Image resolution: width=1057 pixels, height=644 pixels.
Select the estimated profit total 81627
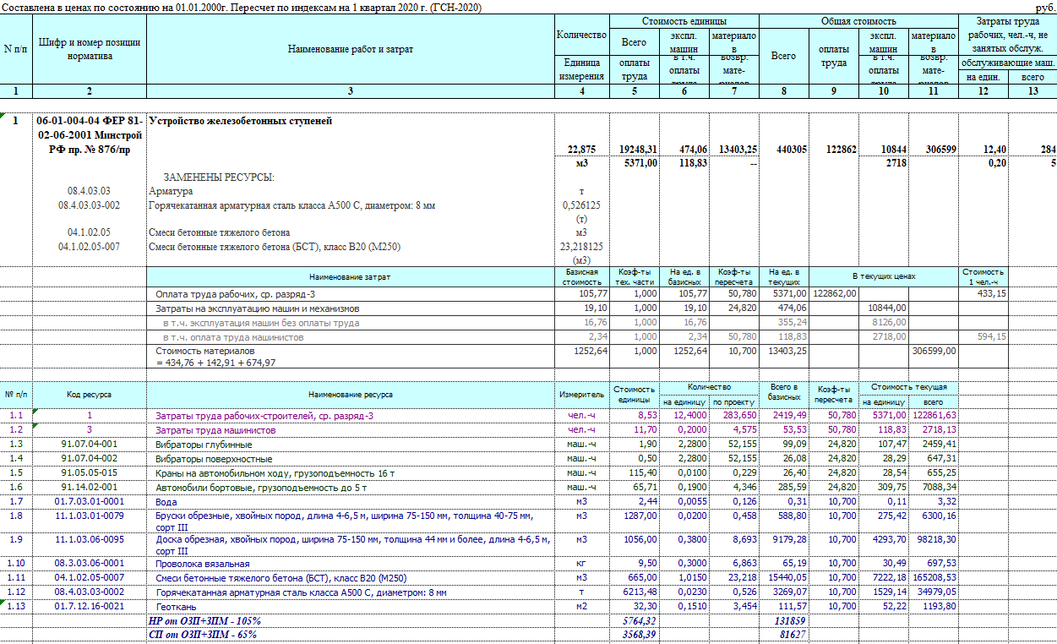pyautogui.click(x=793, y=634)
